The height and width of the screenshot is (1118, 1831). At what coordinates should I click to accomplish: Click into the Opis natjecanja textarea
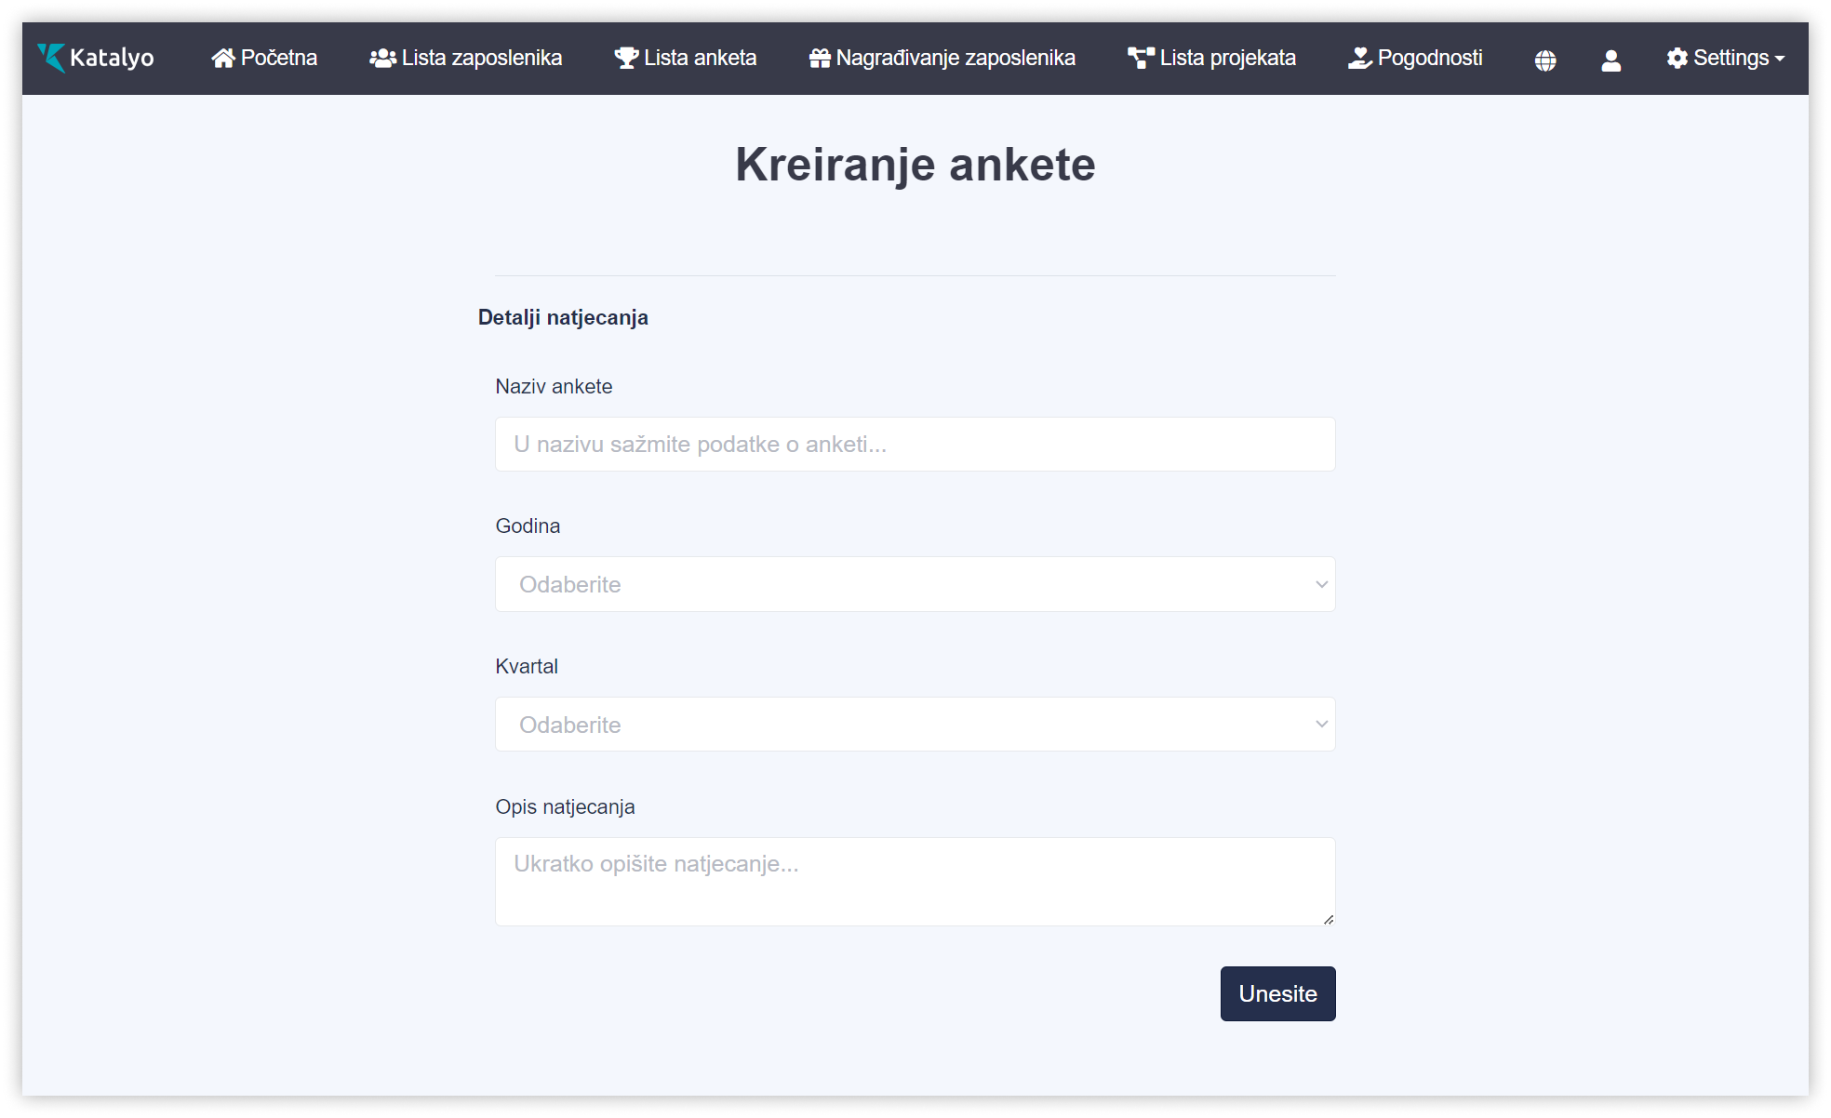tap(915, 882)
